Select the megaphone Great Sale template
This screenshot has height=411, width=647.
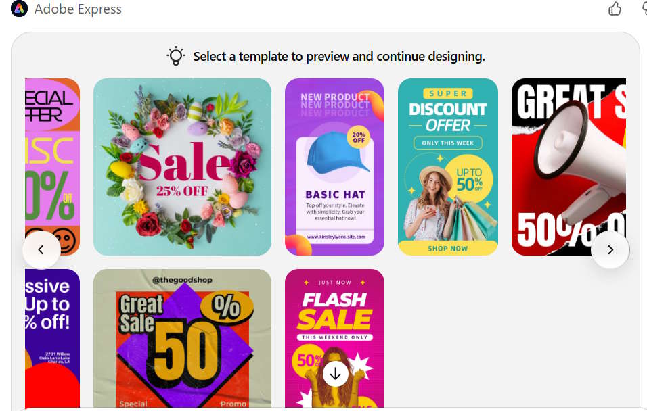pos(568,167)
